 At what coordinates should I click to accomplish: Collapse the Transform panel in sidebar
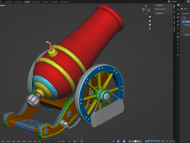click(x=155, y=5)
